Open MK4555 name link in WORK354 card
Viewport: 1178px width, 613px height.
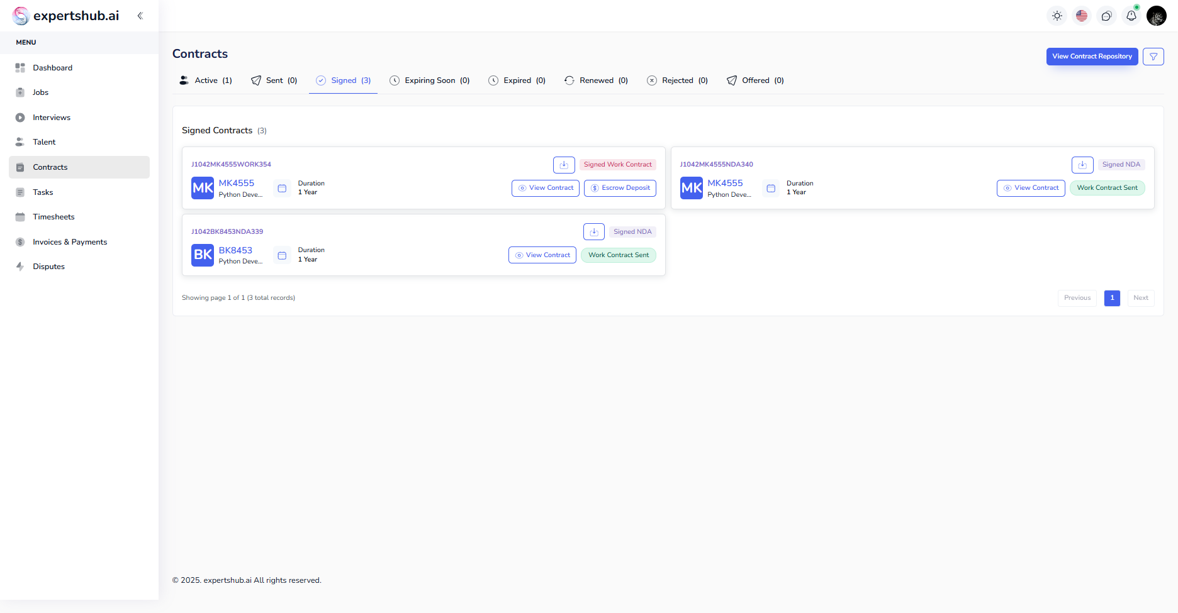pos(237,183)
